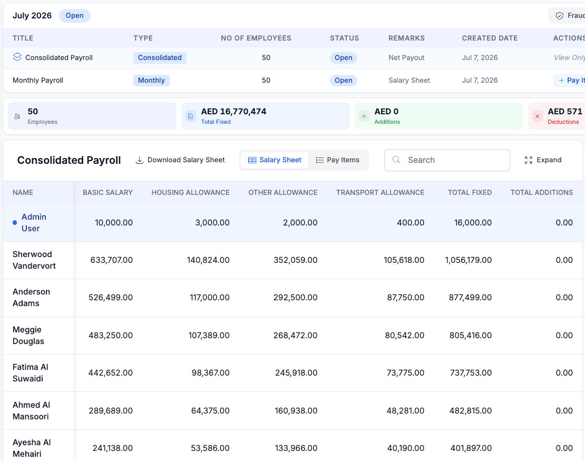Download Salary Sheet button

pyautogui.click(x=180, y=160)
